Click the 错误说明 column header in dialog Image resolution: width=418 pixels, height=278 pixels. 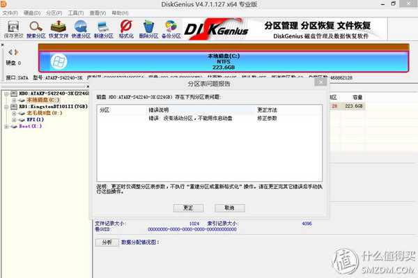click(201, 110)
